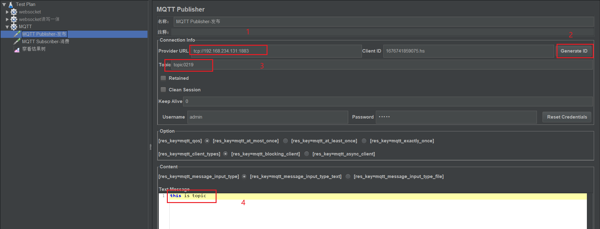Select MQTT Publisher-发布 in the tree

click(x=44, y=34)
